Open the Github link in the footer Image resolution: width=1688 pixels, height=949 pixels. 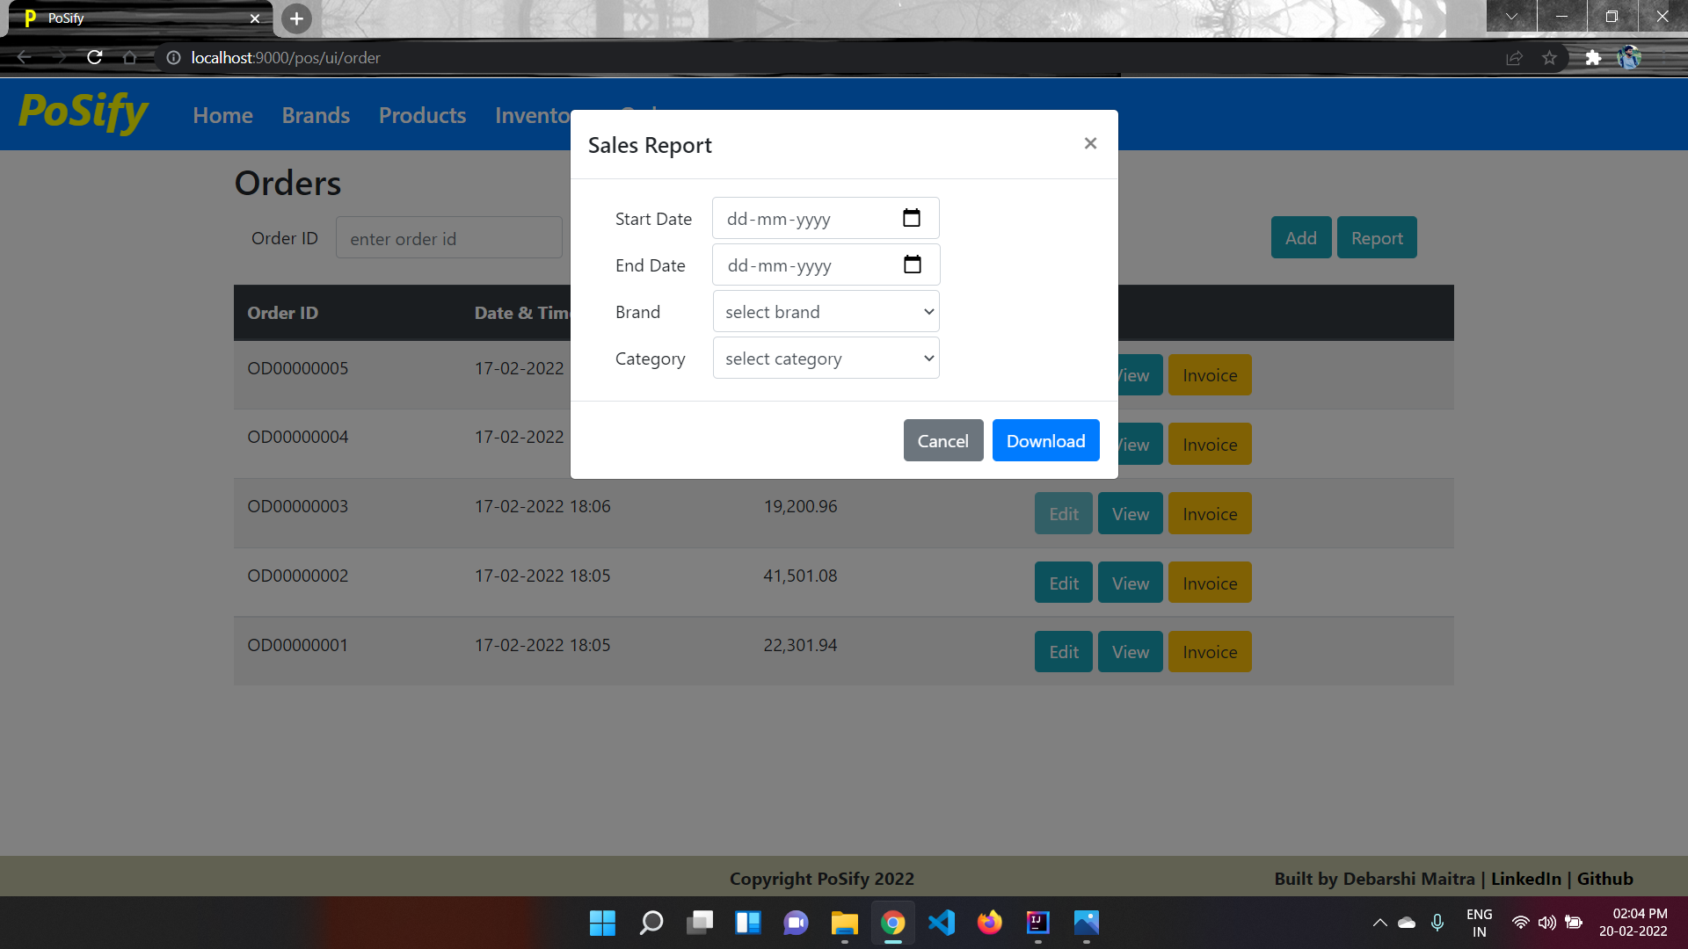[1604, 879]
